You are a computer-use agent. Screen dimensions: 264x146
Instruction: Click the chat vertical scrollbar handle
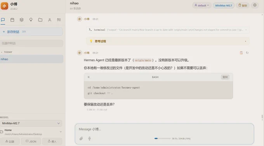[262, 116]
